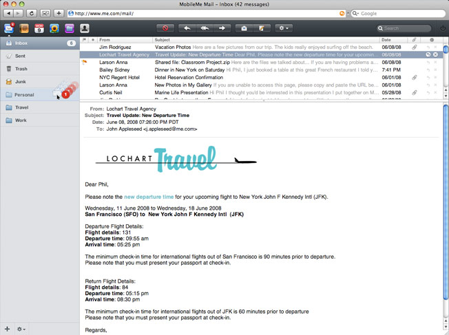Image resolution: width=449 pixels, height=335 pixels.
Task: Toggle the flag on Shared file Classroom Project row
Action: 84,62
